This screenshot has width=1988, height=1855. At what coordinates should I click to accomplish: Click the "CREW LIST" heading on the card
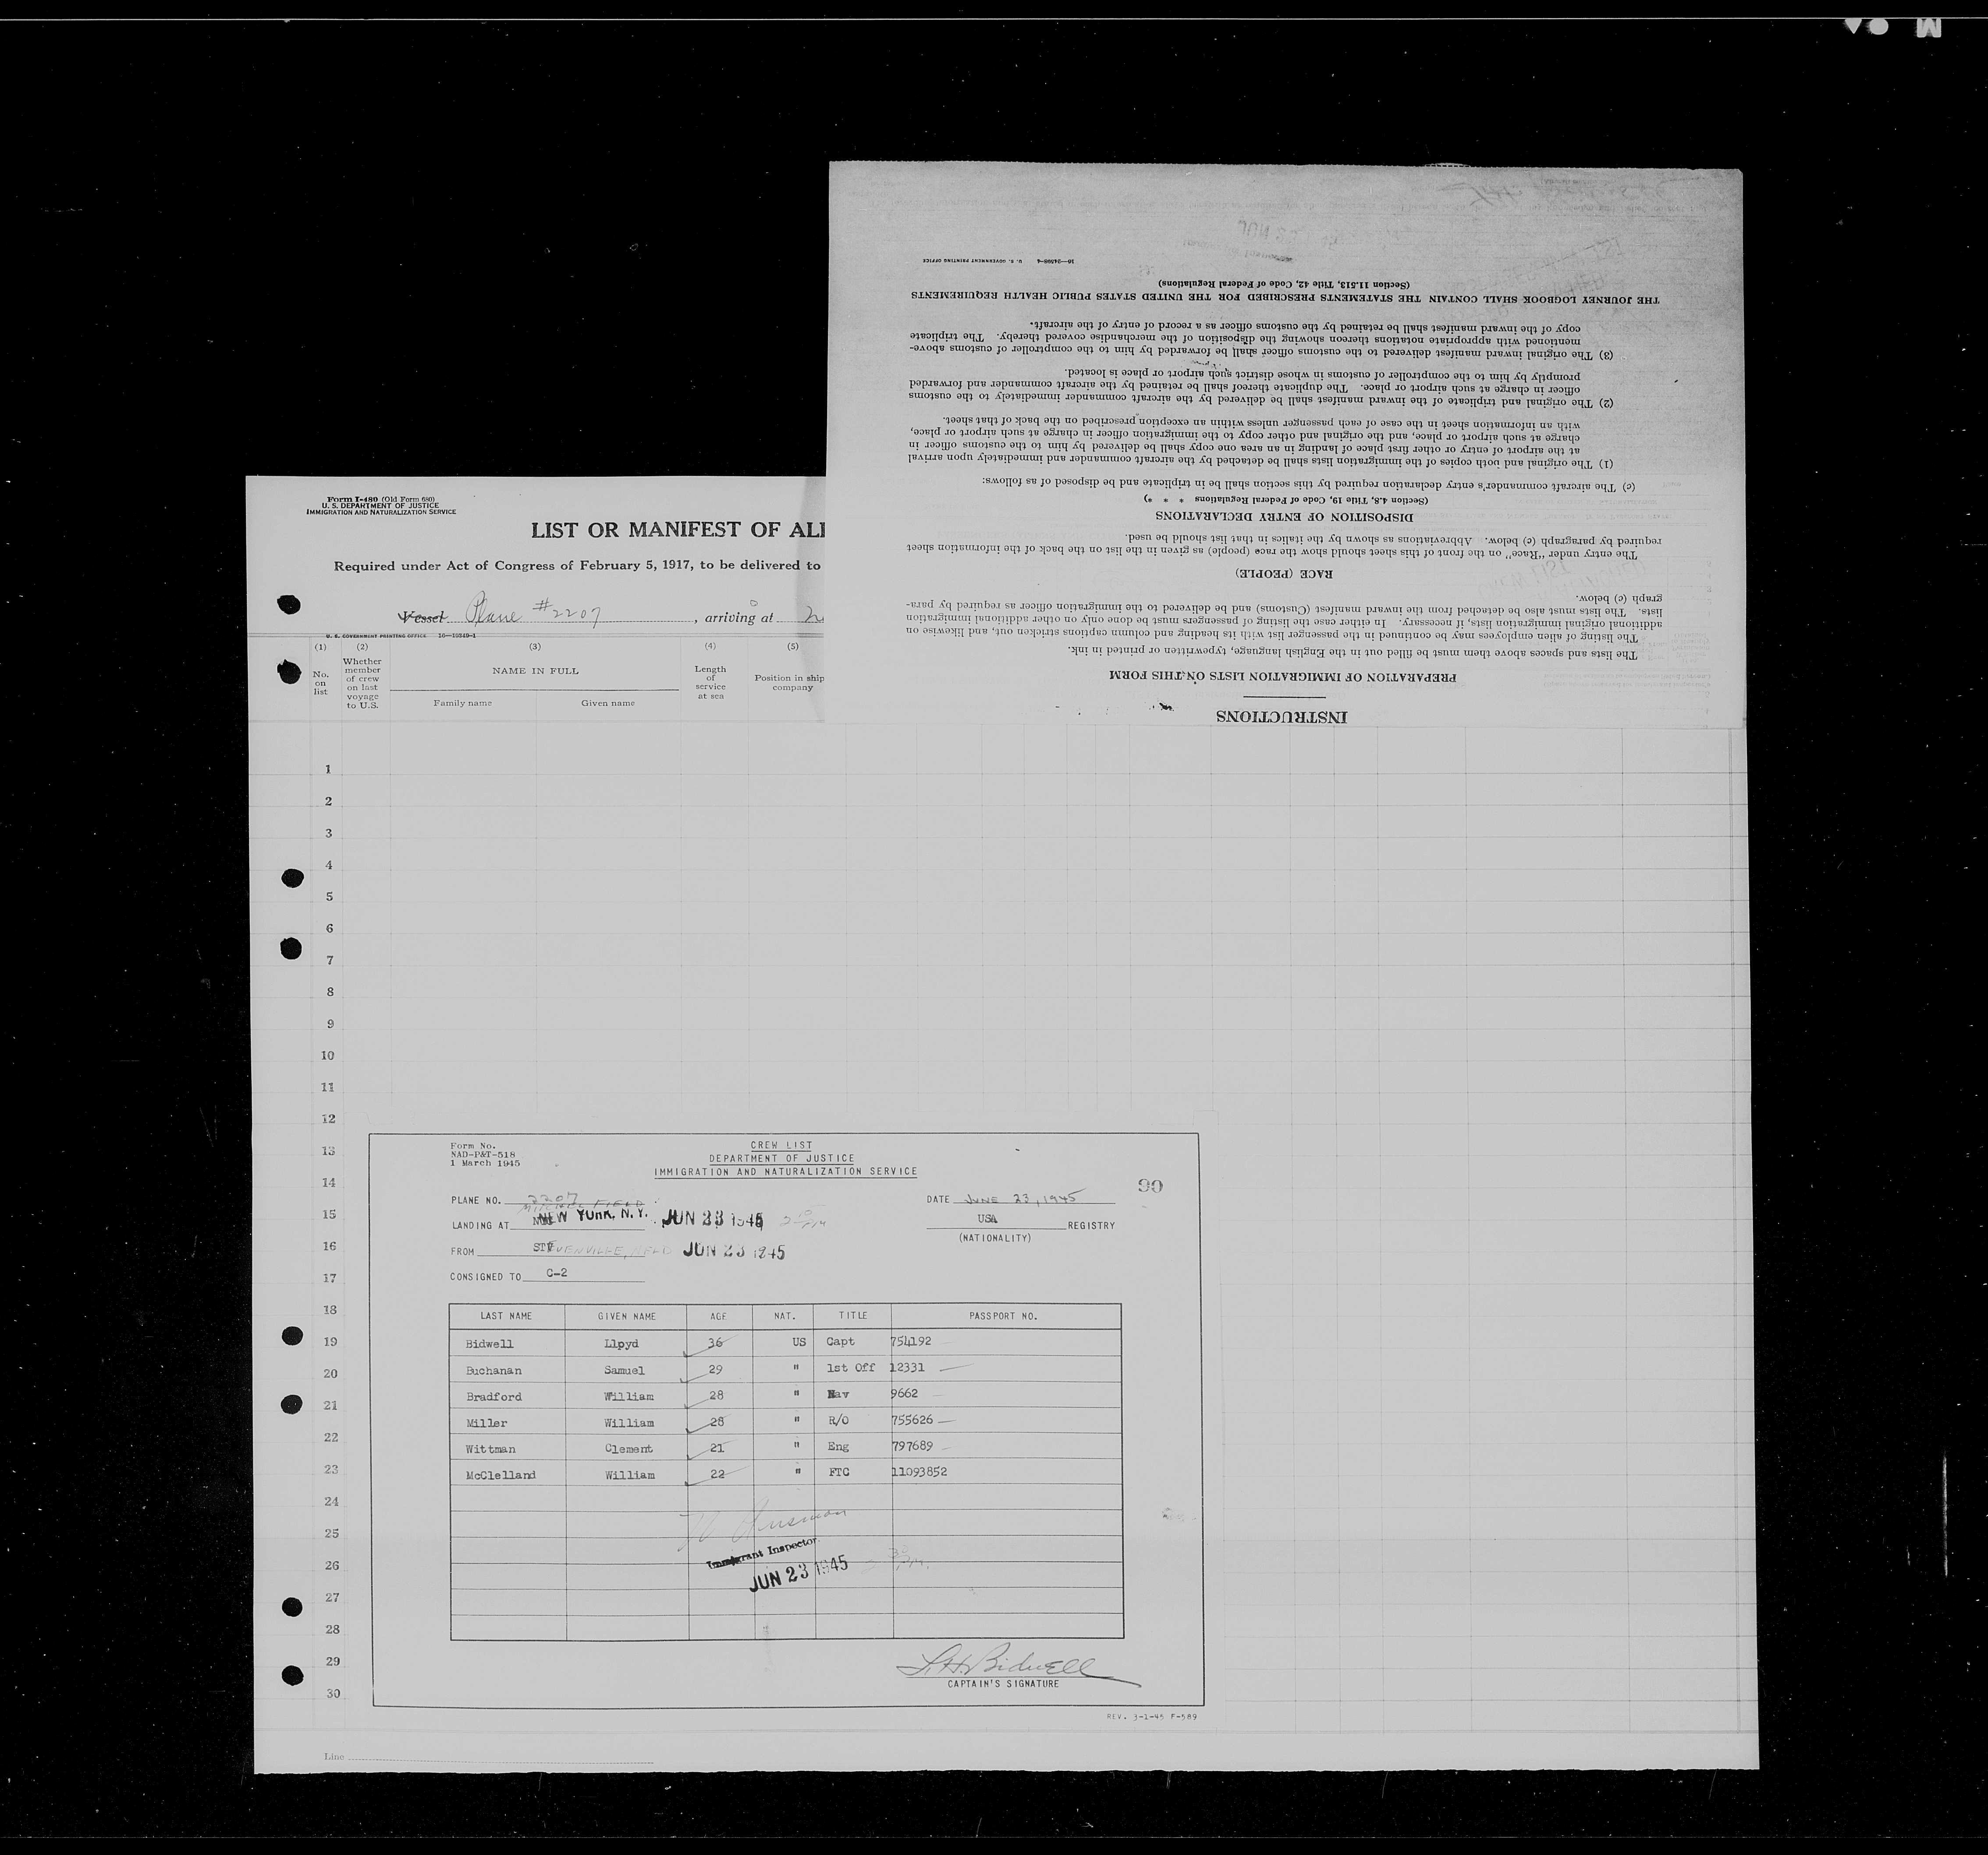click(781, 1145)
